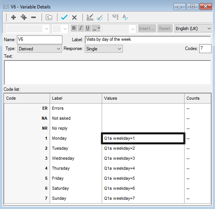215x209 pixels.
Task: Click the Name field containing V6
Action: (x=40, y=40)
